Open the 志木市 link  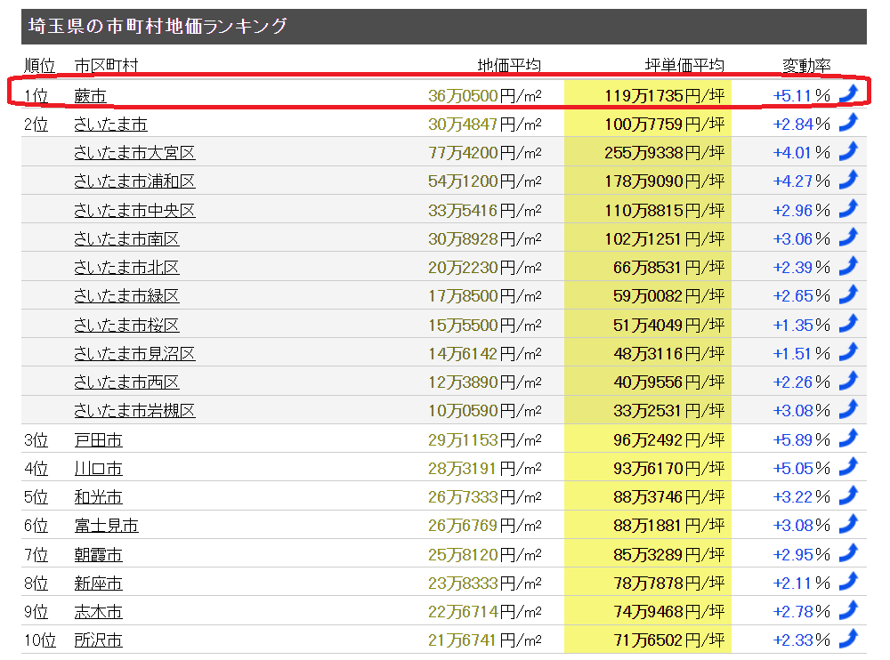coord(98,611)
